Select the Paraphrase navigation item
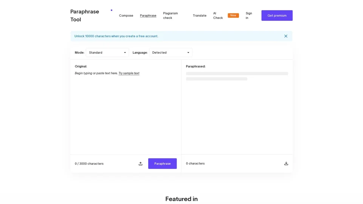Screen dimensions: 363x204 (x=148, y=15)
